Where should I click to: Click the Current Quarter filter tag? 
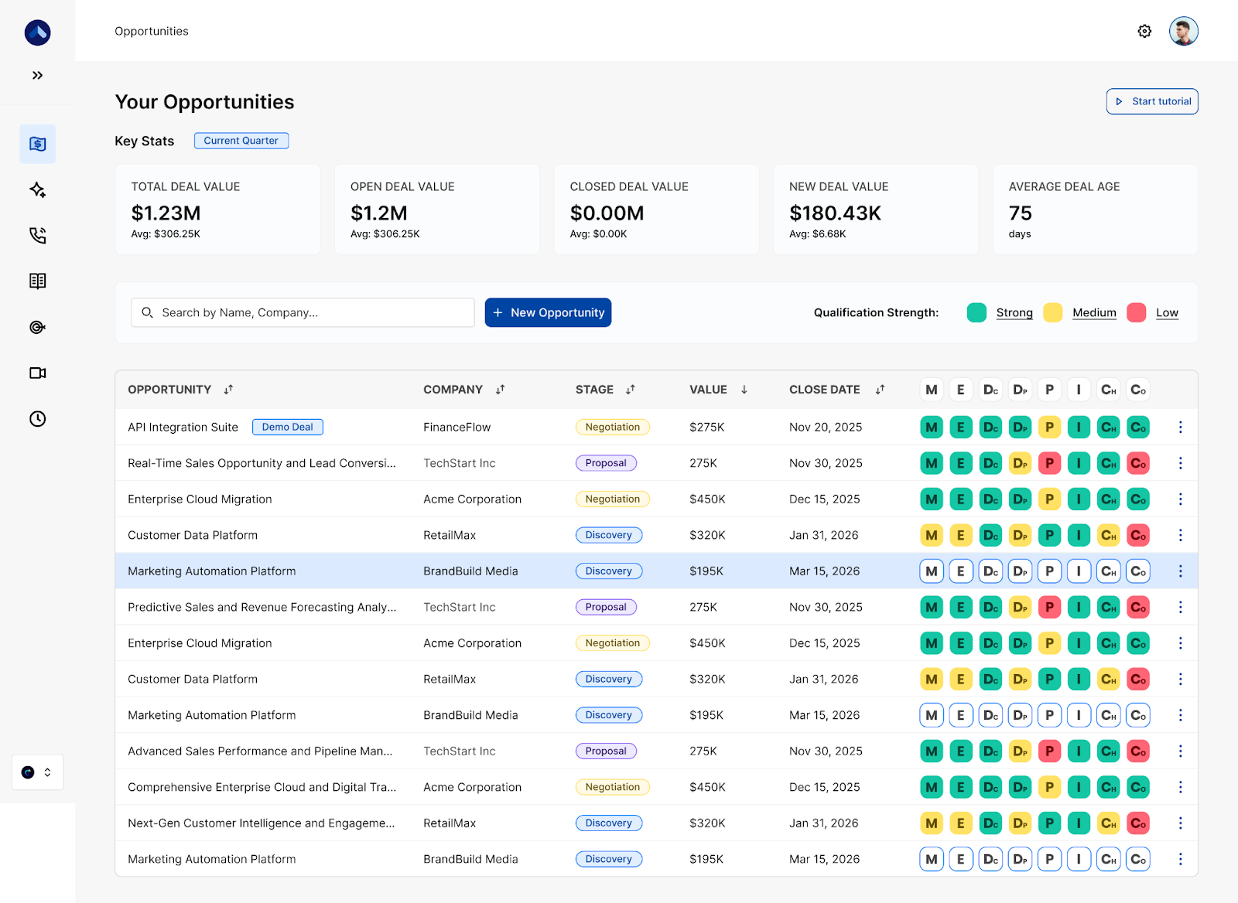pos(241,141)
